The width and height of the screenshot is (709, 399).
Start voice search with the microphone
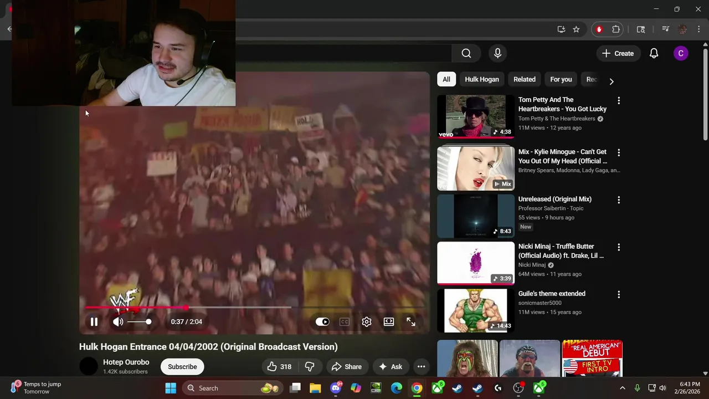[x=497, y=53]
